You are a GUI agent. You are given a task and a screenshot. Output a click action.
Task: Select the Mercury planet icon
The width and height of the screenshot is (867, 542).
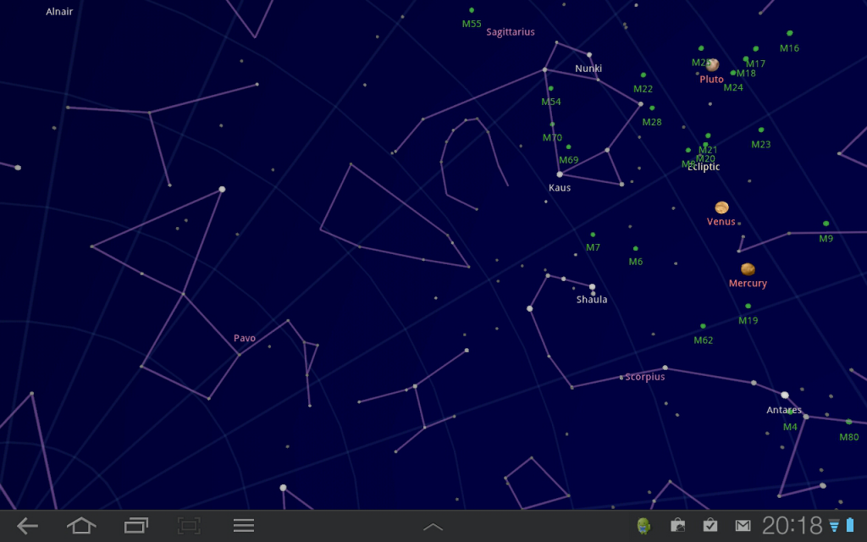point(748,269)
